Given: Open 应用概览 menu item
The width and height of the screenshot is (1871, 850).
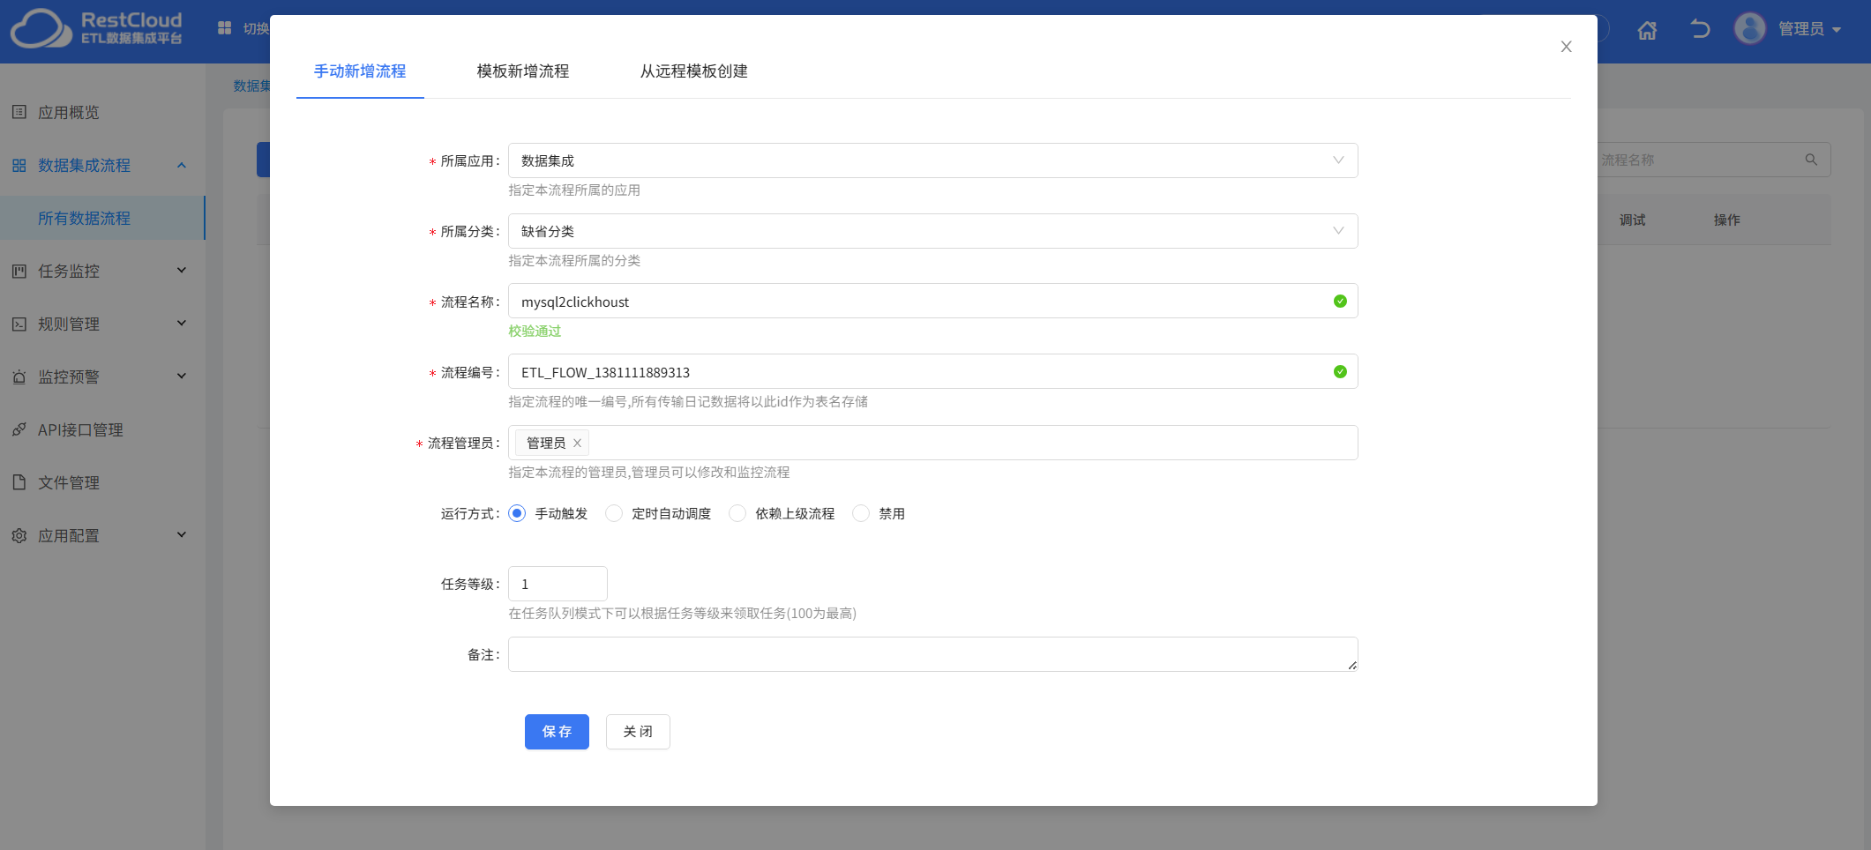Looking at the screenshot, I should click(x=102, y=112).
